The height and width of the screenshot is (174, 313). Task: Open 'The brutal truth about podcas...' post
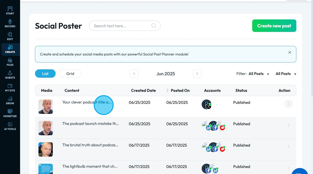pyautogui.click(x=90, y=145)
